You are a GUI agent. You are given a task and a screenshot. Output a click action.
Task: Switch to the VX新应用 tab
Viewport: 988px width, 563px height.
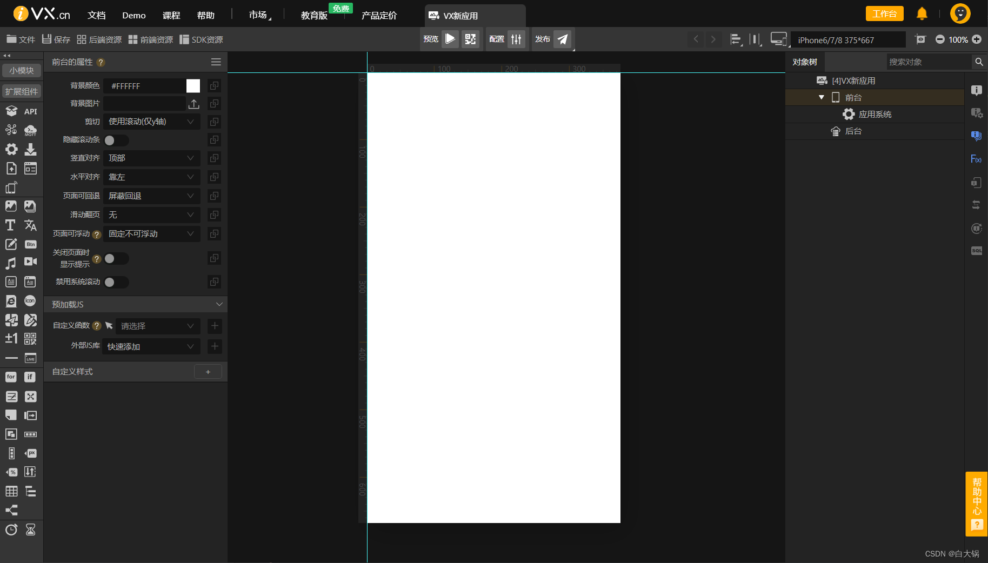475,16
